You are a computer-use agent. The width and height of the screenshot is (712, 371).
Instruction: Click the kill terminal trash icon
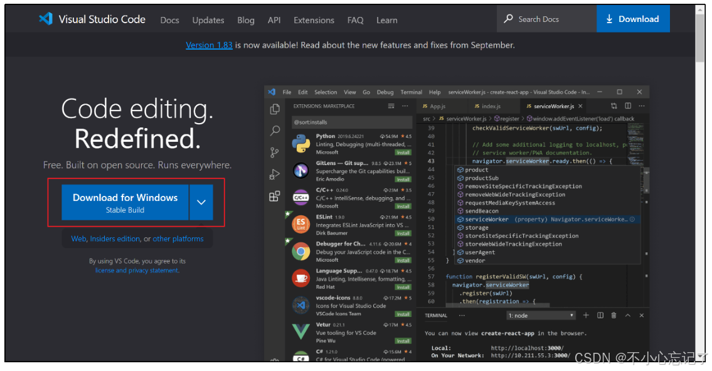click(x=615, y=315)
